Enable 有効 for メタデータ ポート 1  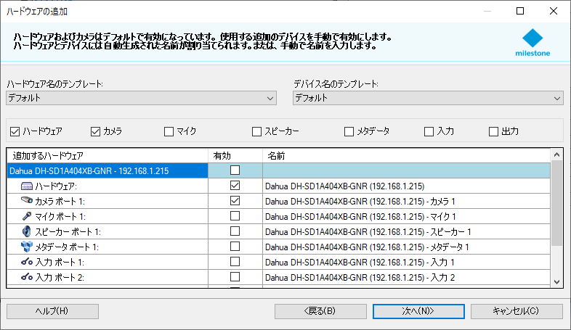235,247
